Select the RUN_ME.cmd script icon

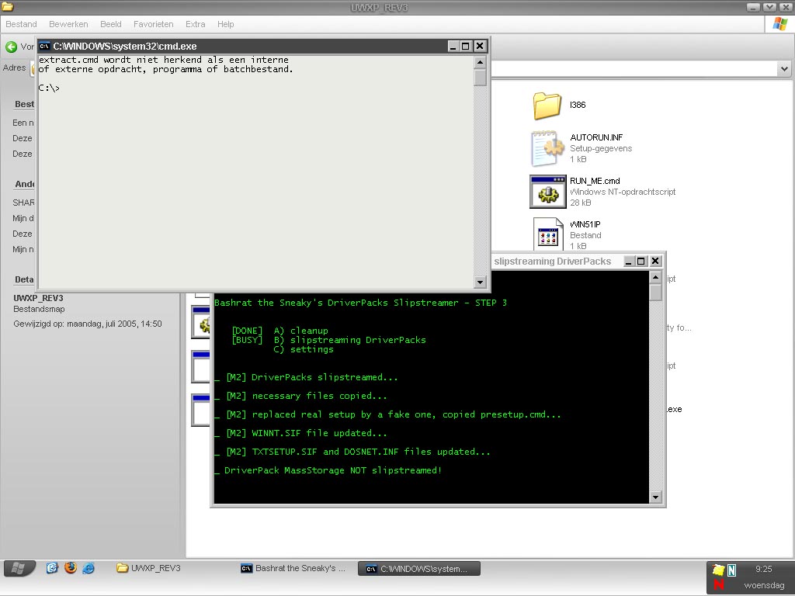pyautogui.click(x=547, y=192)
